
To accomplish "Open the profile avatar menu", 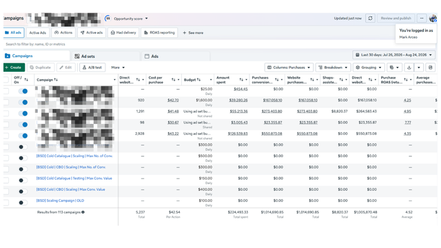I will (433, 19).
